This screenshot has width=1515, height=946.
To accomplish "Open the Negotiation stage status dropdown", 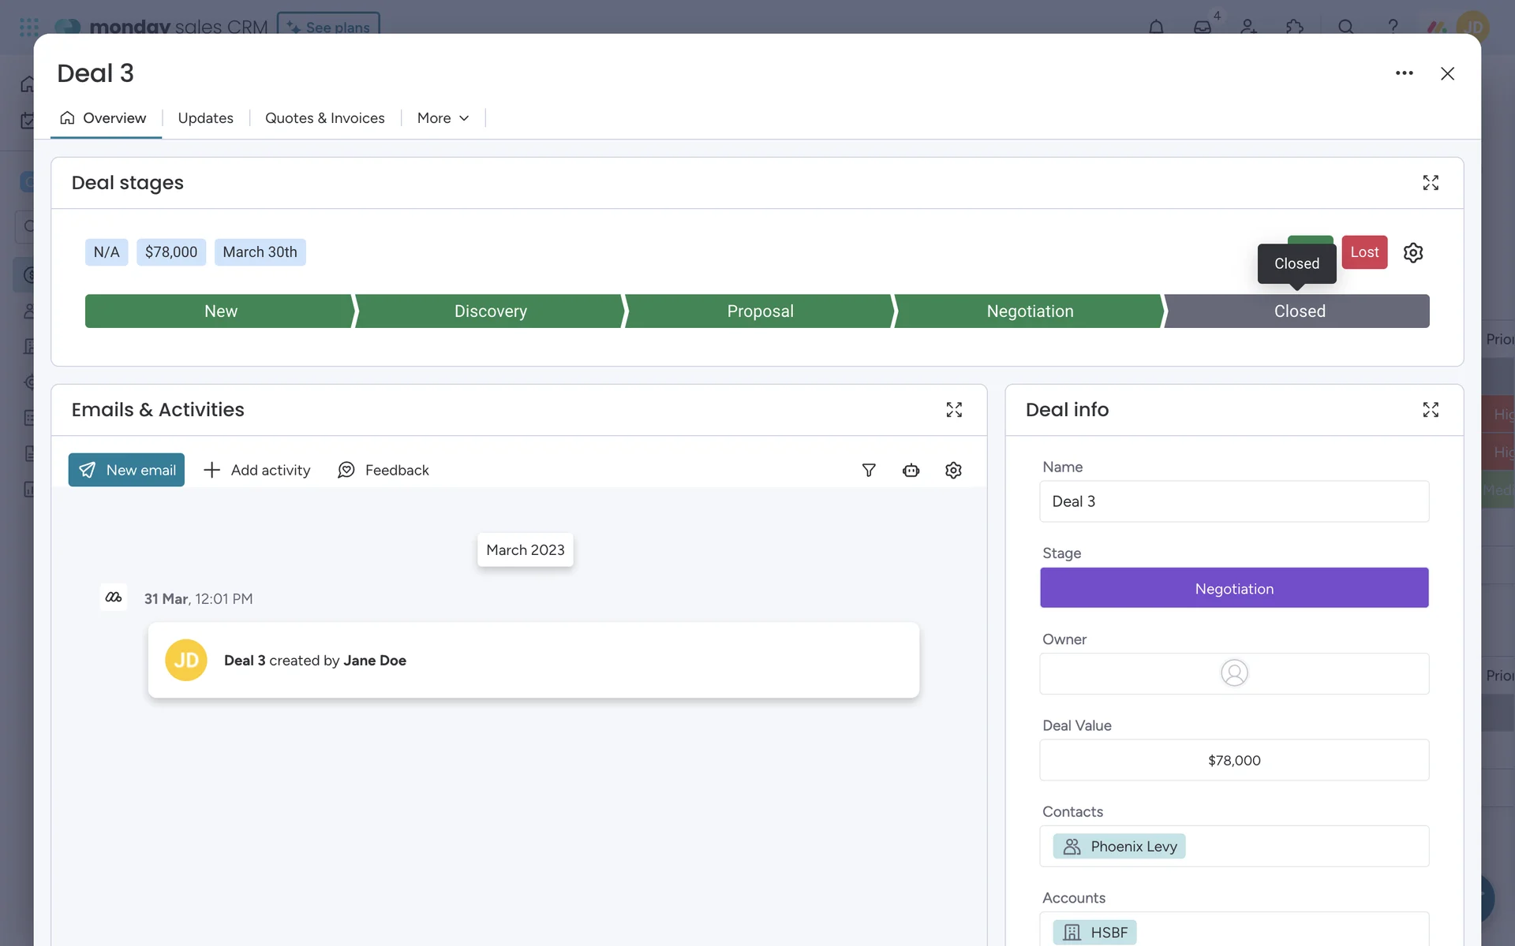I will click(1233, 588).
